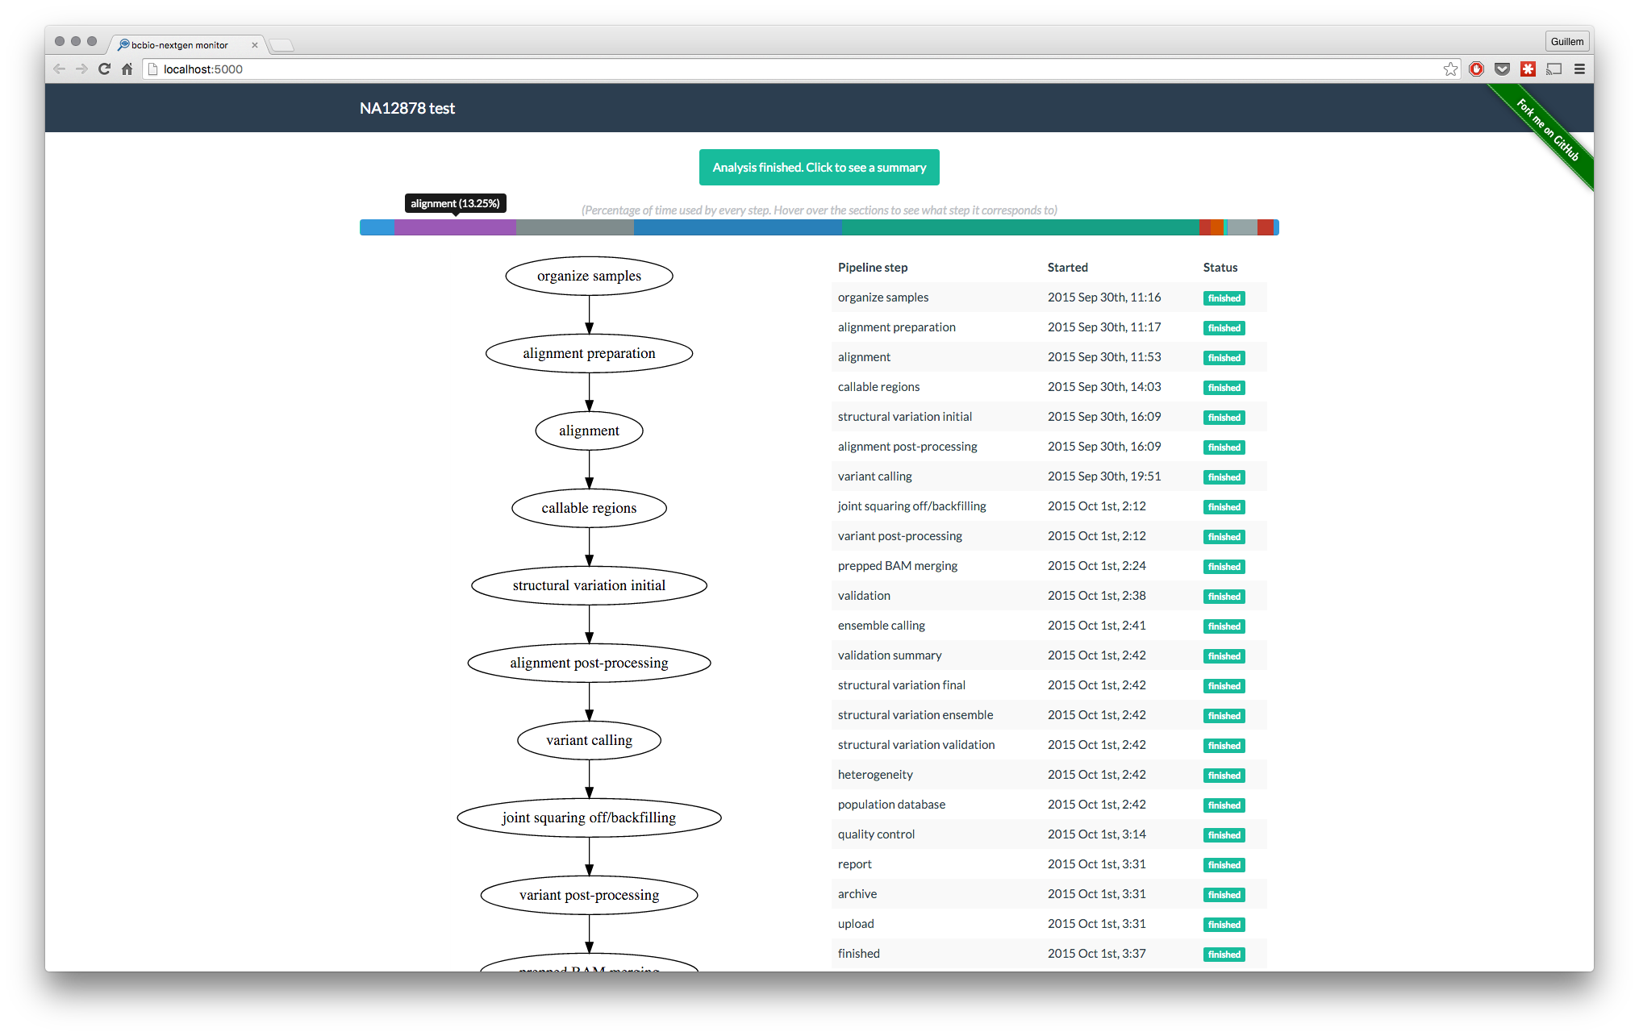This screenshot has width=1639, height=1036.
Task: Click the 'callable regions' pipeline node
Action: [589, 507]
